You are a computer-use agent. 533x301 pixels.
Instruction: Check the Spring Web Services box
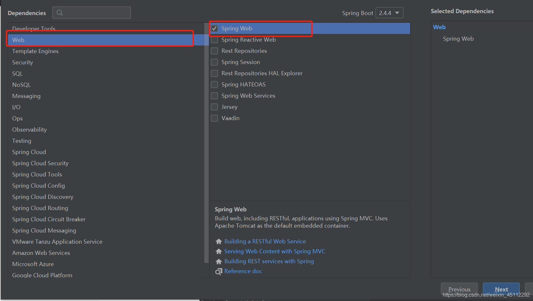click(214, 96)
